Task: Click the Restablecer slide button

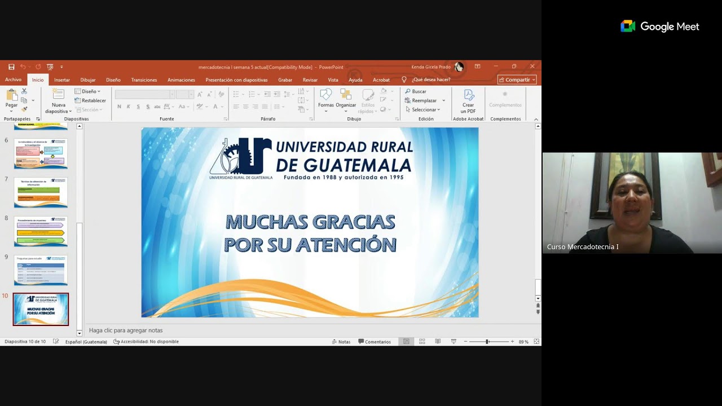Action: 90,100
